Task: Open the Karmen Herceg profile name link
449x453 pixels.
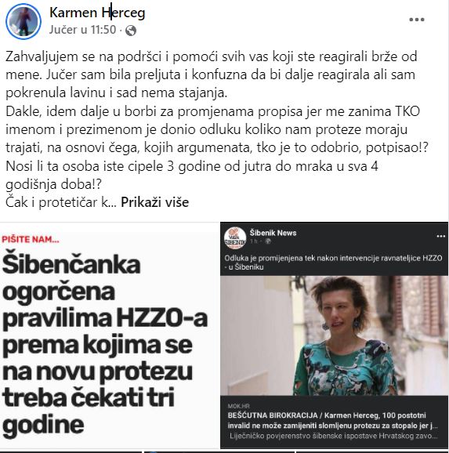Action: pyautogui.click(x=97, y=13)
